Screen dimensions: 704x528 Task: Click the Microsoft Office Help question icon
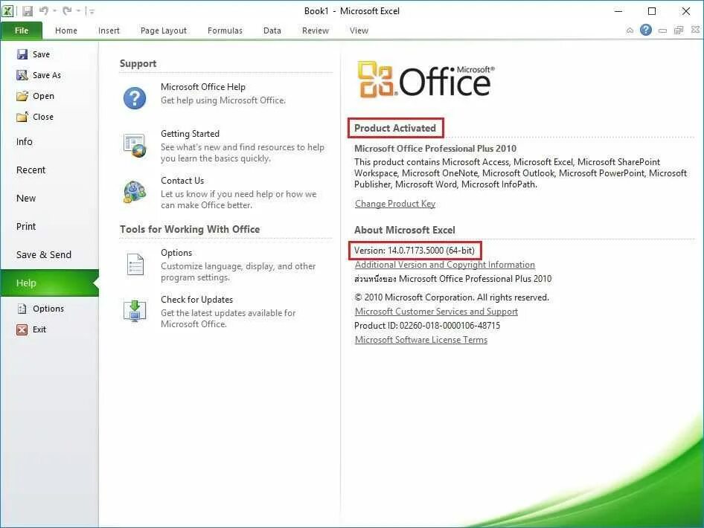coord(135,98)
